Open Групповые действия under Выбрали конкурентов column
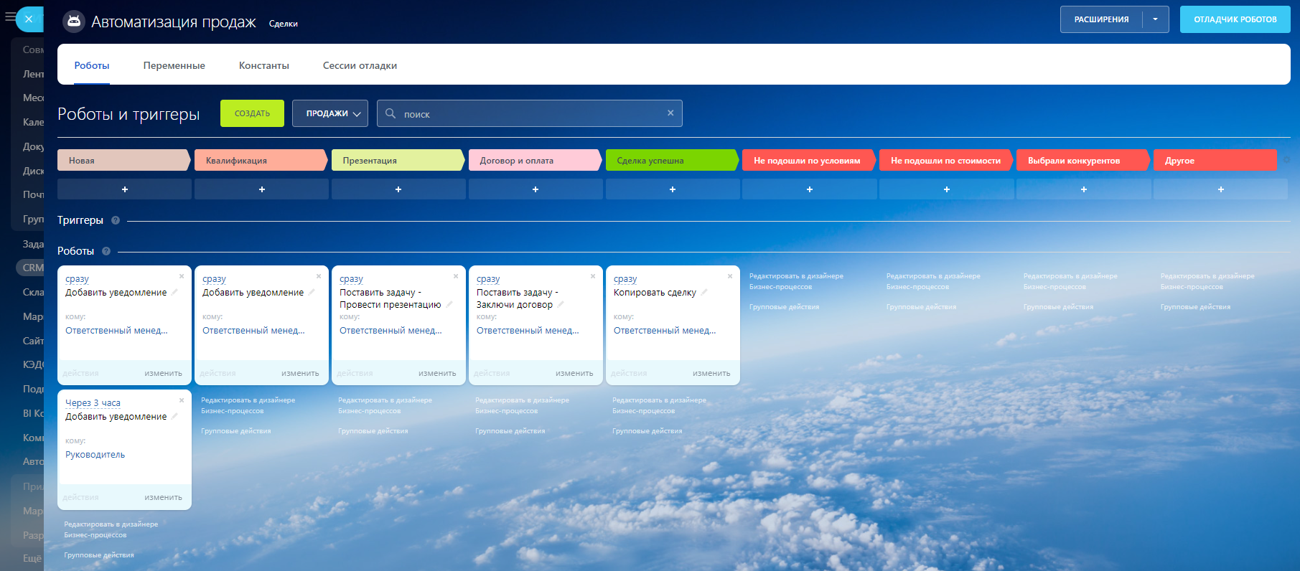Screen dimensions: 1300x571 click(x=1058, y=307)
